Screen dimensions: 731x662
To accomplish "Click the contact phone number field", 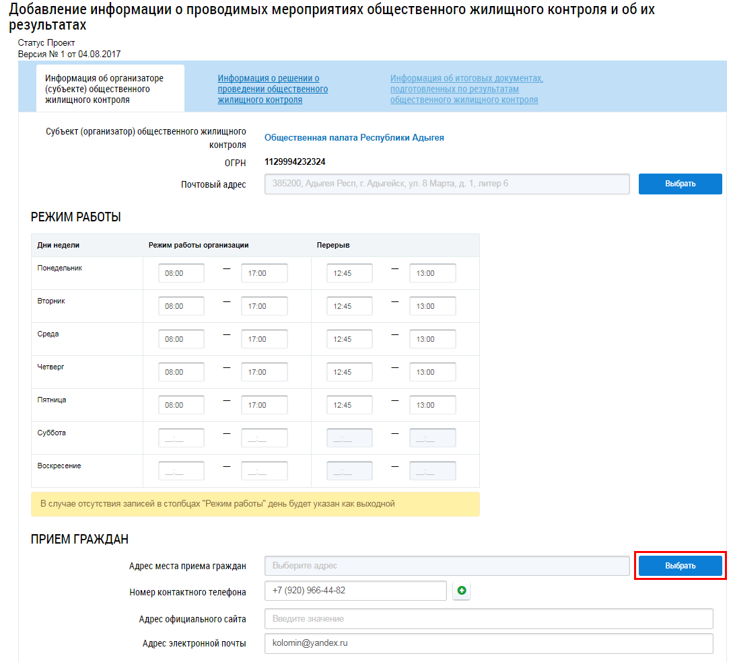I will [355, 591].
